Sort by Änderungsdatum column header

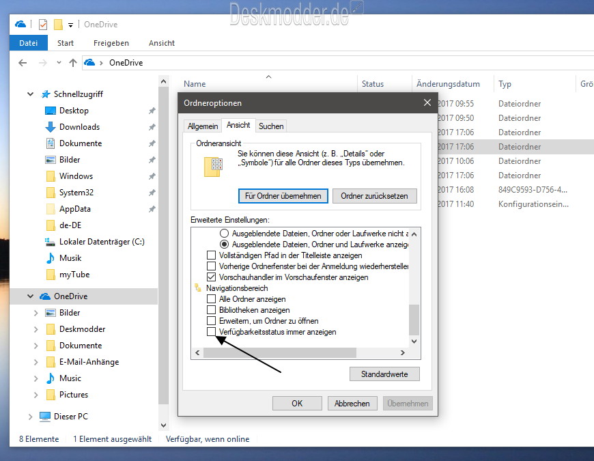[x=448, y=84]
